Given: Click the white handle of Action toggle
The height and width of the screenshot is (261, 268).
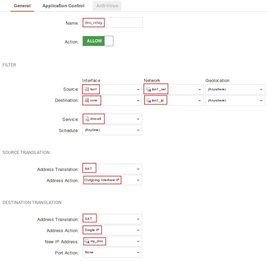Looking at the screenshot, I should pos(109,41).
